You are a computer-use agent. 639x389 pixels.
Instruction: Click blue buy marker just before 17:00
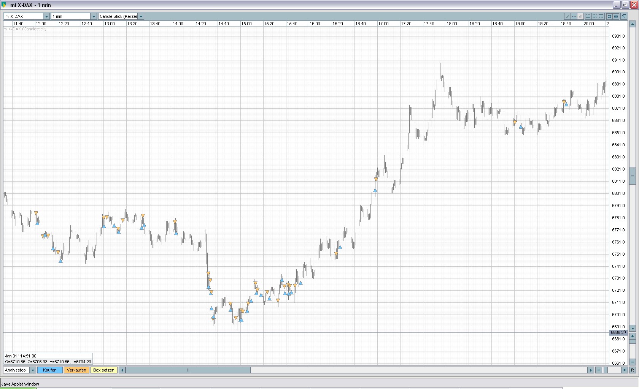point(375,190)
